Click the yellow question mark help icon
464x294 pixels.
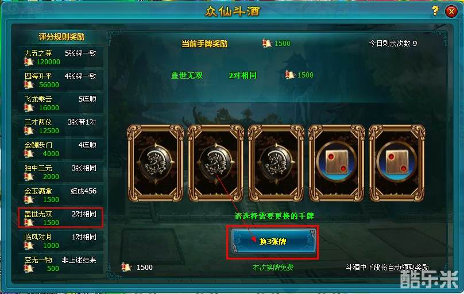(435, 11)
